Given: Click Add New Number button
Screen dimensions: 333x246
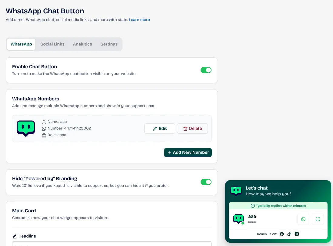Looking at the screenshot, I should [x=188, y=153].
